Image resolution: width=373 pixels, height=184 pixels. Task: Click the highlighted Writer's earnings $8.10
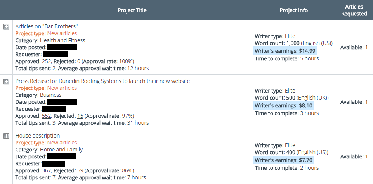[x=284, y=105]
